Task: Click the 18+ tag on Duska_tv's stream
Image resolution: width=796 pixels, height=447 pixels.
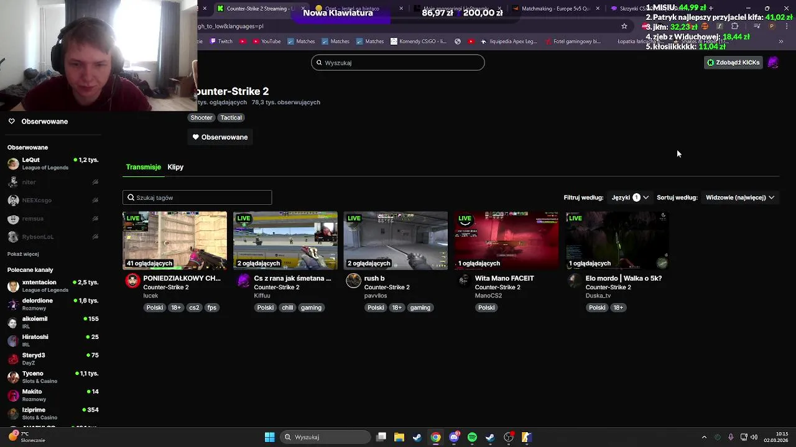Action: click(x=618, y=307)
